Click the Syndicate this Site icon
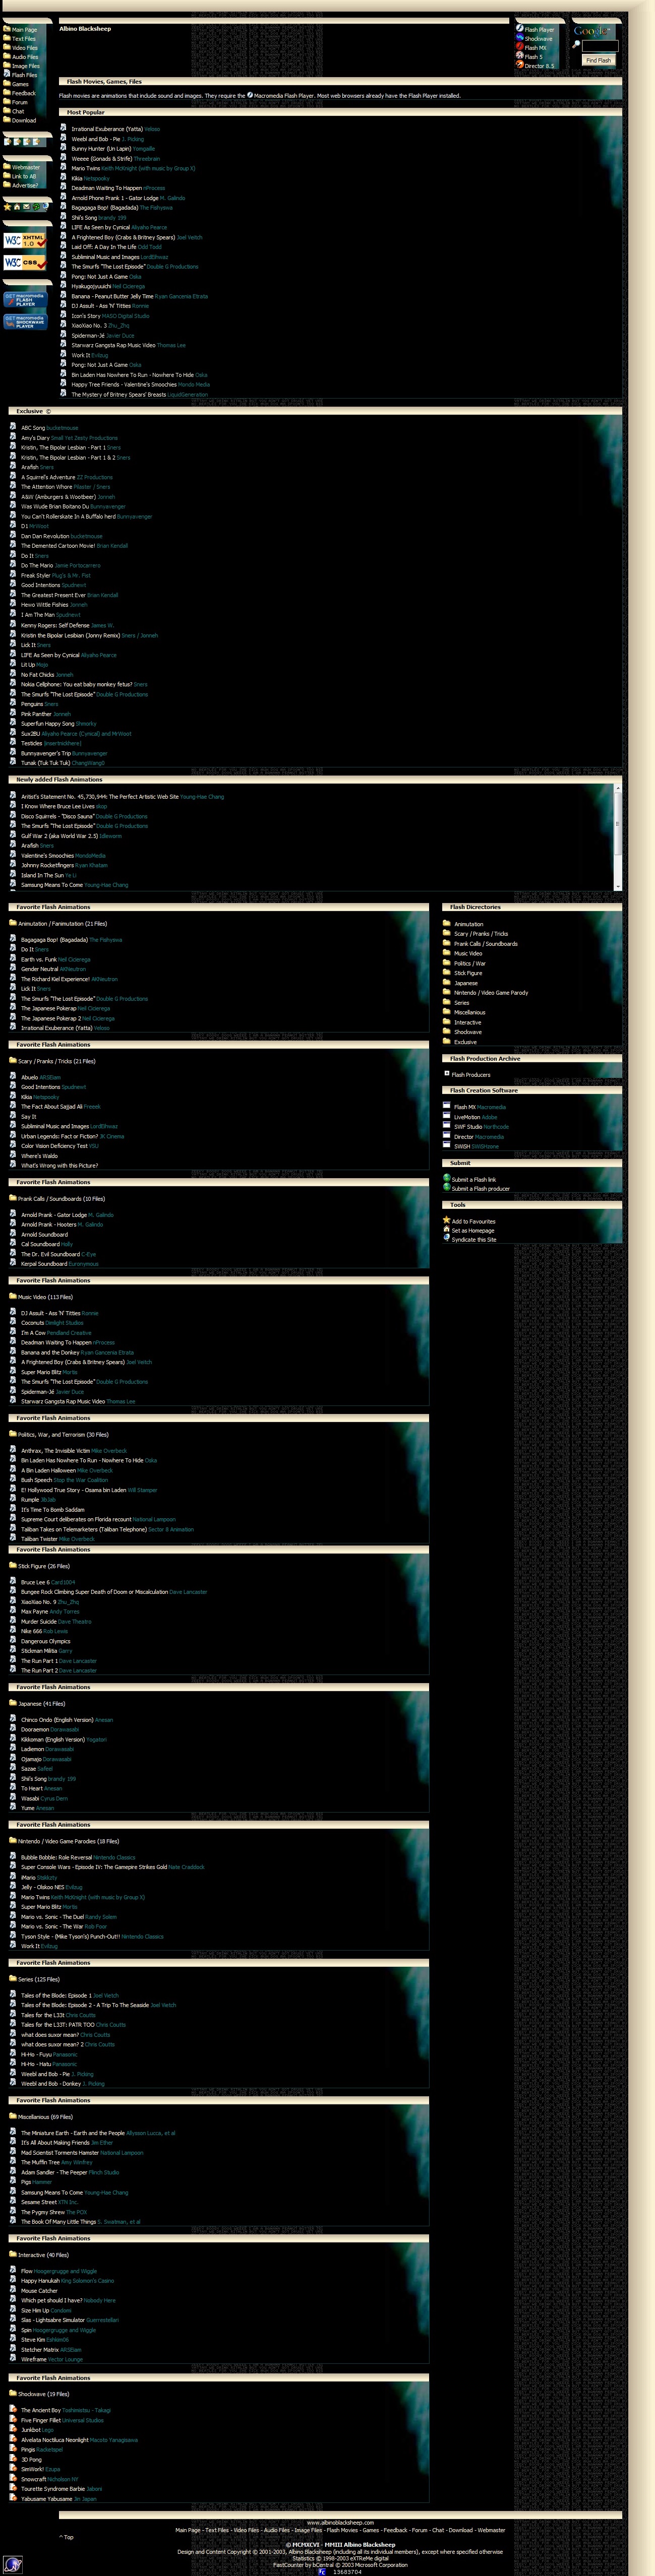Image resolution: width=655 pixels, height=2576 pixels. 446,1238
